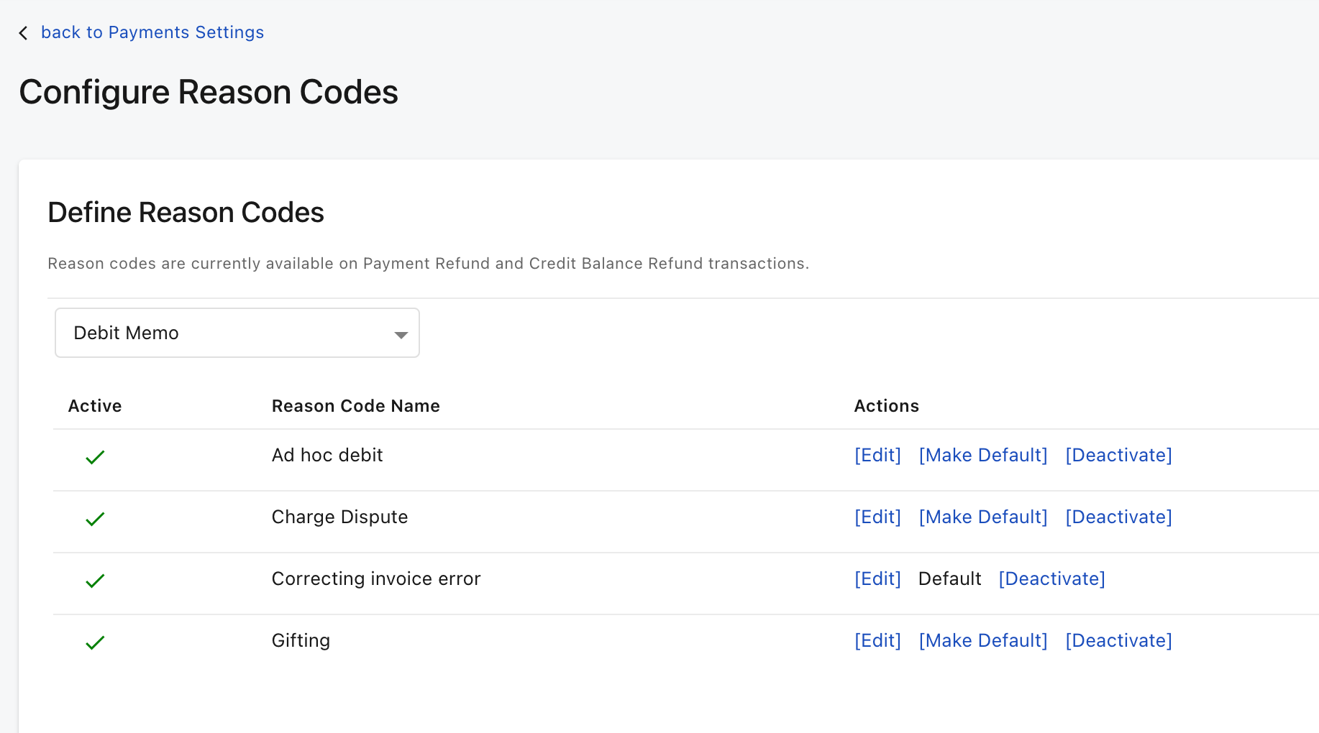Deactivate the Ad hoc debit reason code
Image resolution: width=1319 pixels, height=733 pixels.
(x=1118, y=455)
